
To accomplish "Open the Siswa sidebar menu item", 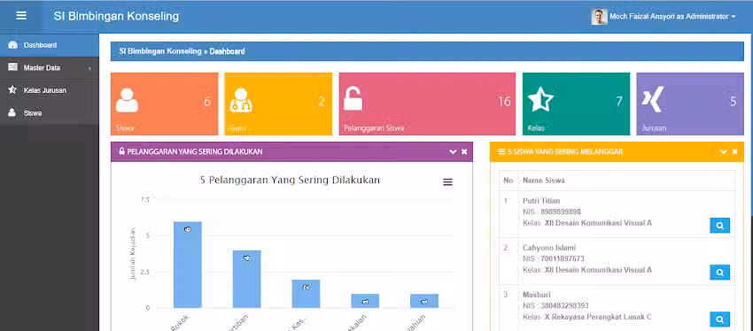I will tap(50, 113).
